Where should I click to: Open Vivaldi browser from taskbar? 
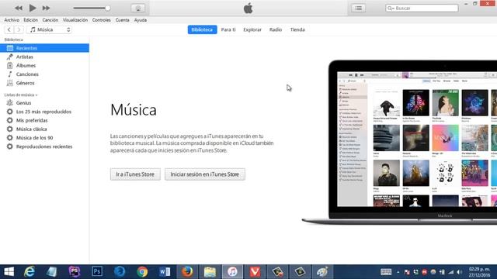tap(255, 272)
